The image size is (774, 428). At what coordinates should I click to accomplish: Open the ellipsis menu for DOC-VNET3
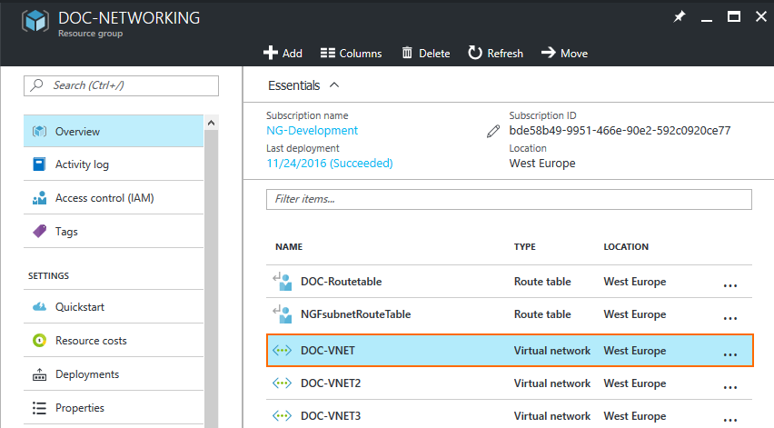730,420
